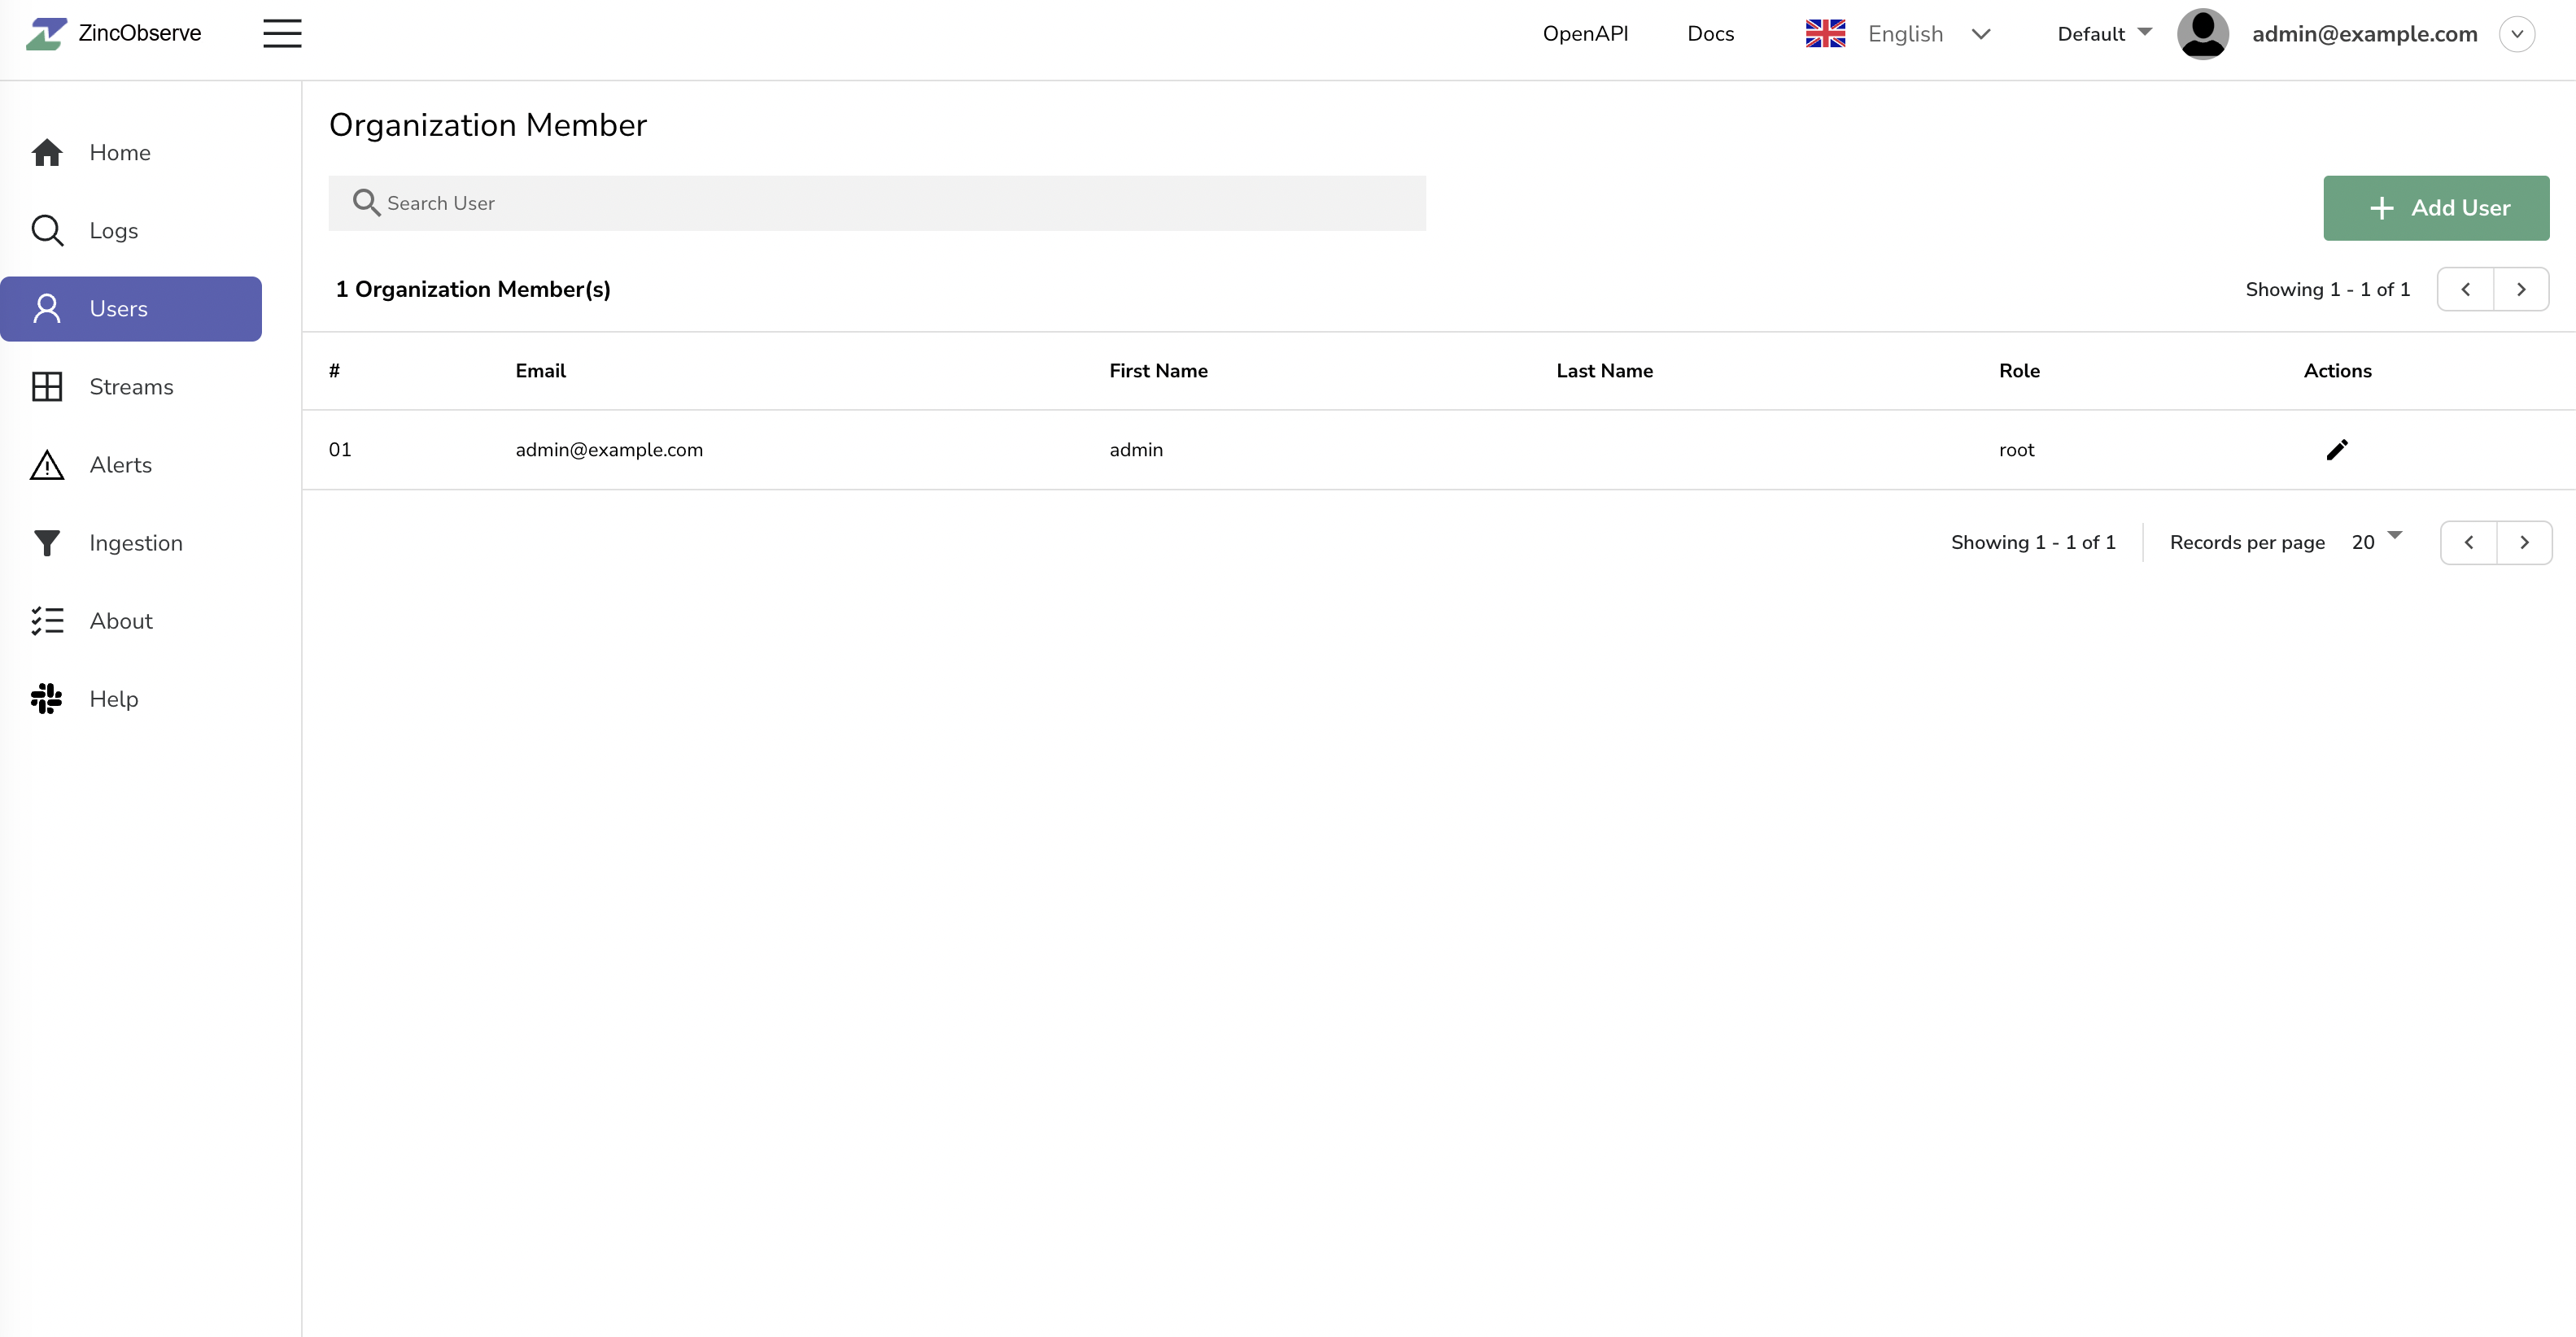Go to Streams in sidebar
This screenshot has width=2576, height=1337.
[131, 387]
